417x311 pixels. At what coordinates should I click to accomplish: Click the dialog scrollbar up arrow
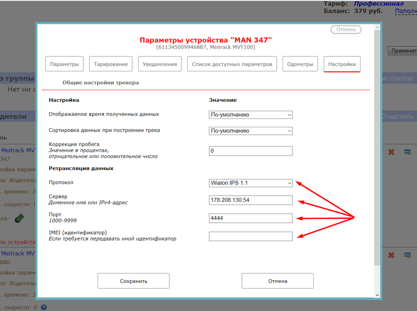pyautogui.click(x=377, y=28)
